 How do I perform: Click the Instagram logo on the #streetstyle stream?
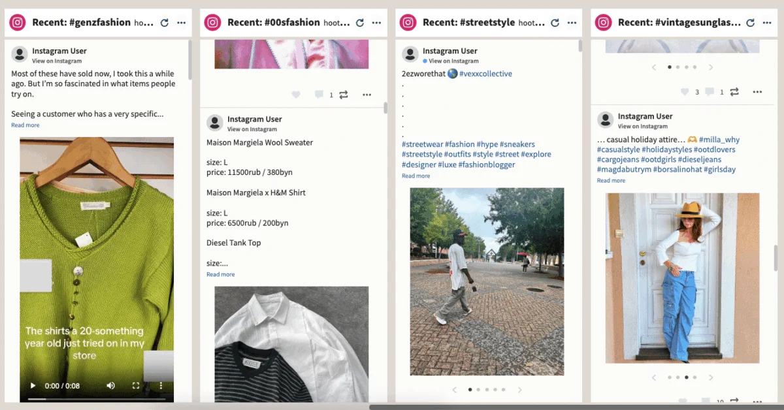tap(408, 22)
